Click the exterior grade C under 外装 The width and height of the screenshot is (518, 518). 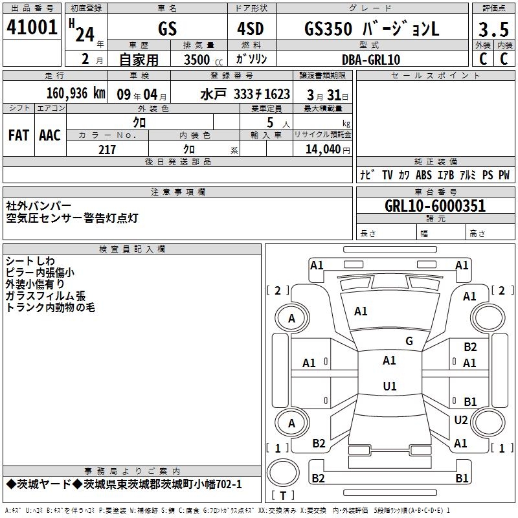coord(482,59)
